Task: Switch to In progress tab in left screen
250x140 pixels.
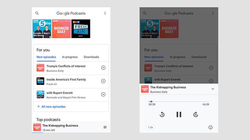Action: point(70,57)
